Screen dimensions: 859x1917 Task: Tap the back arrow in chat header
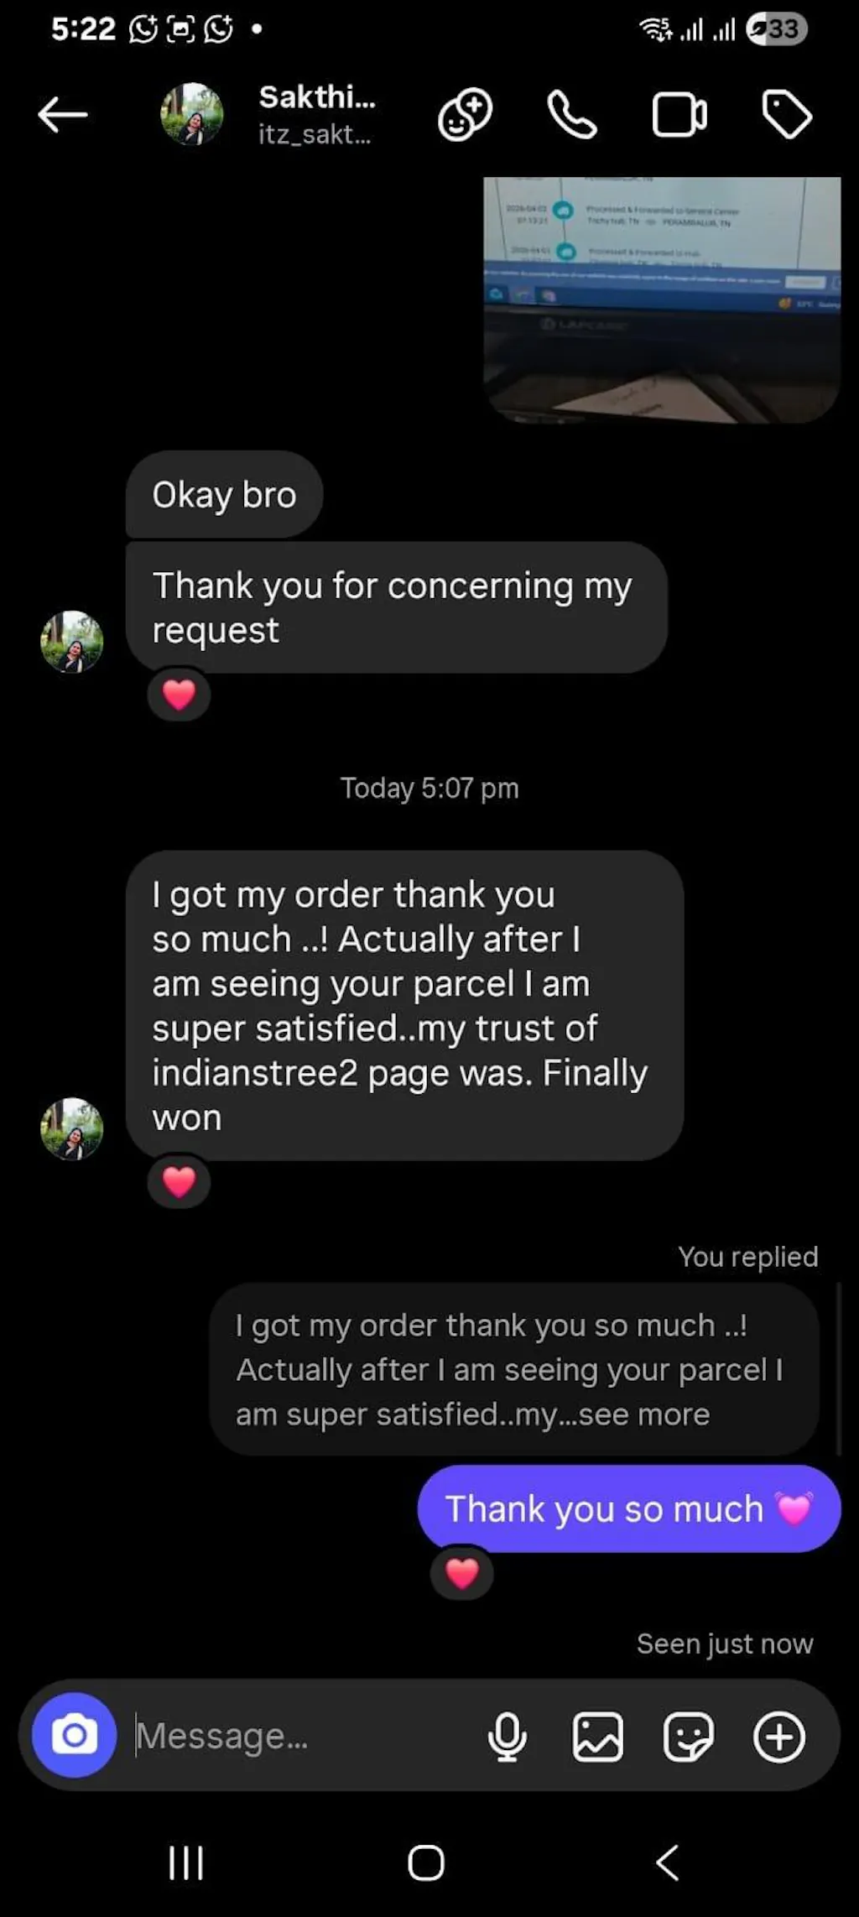(x=63, y=115)
